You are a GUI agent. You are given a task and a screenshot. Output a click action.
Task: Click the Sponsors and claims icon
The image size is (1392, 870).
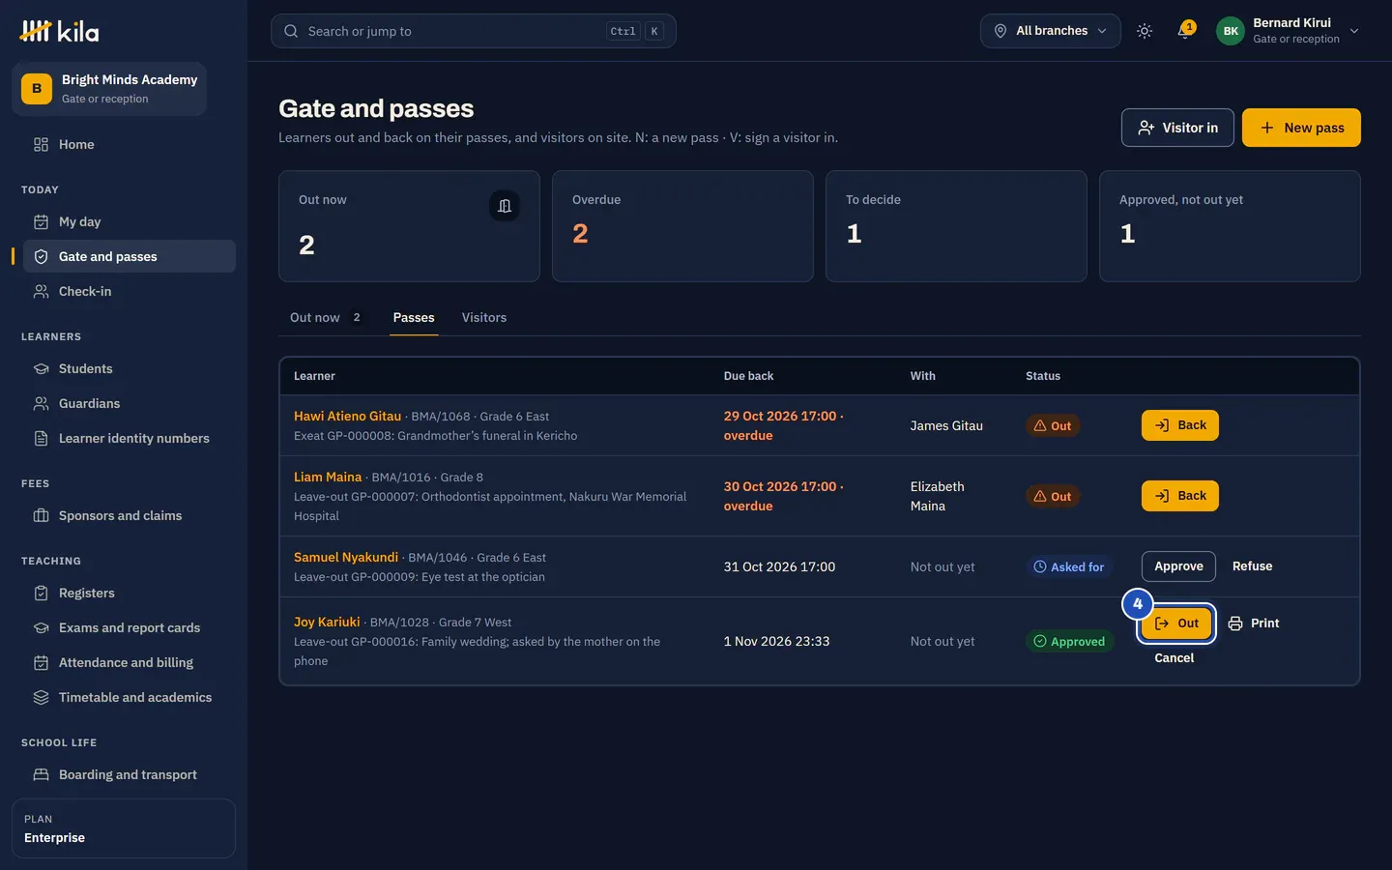41,515
